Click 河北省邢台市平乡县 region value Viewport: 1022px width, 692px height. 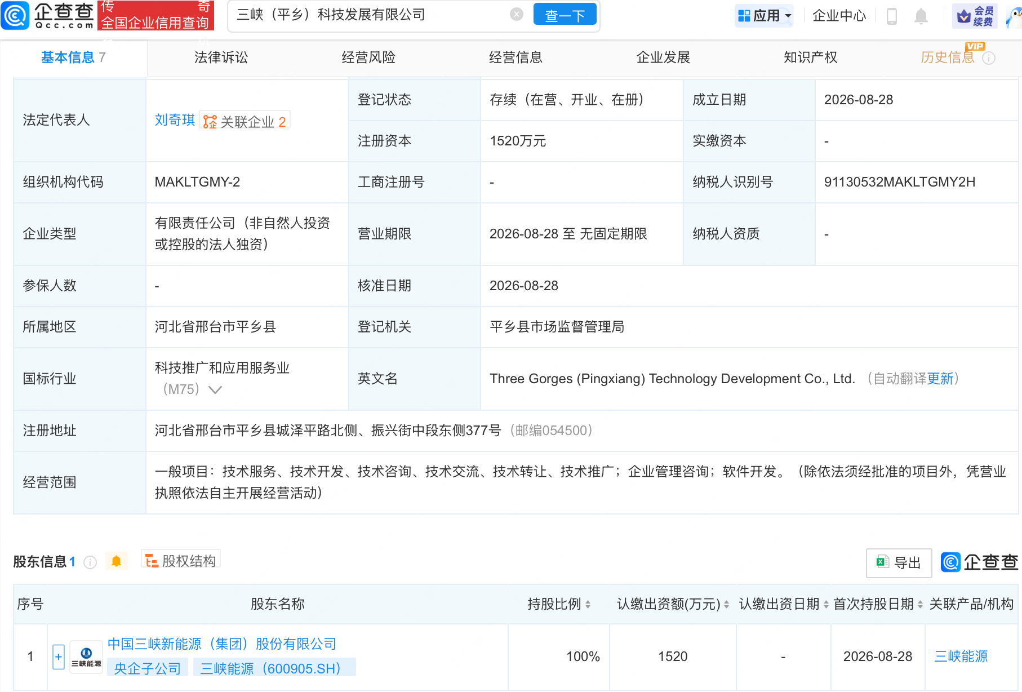pos(215,327)
